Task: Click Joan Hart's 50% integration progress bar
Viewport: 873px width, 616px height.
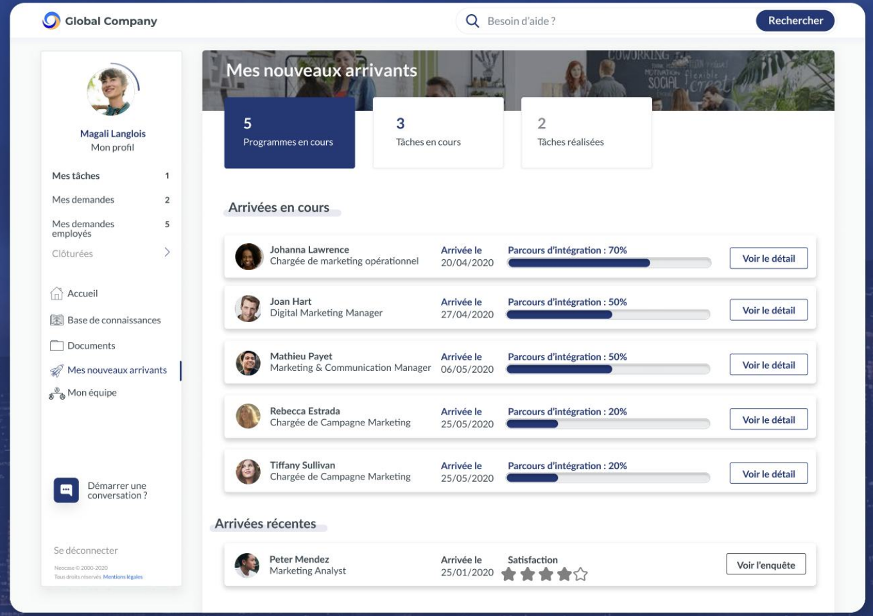Action: (x=608, y=315)
